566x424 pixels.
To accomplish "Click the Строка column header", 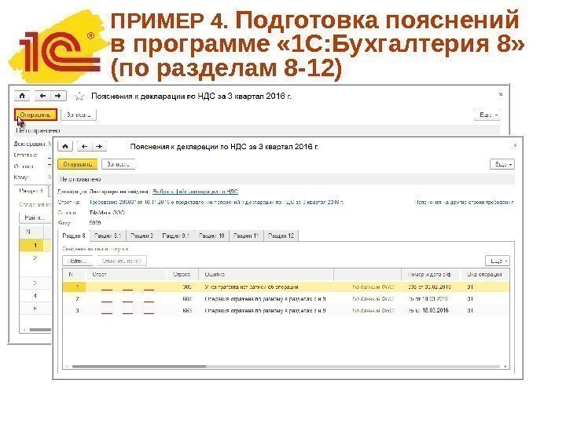I will pos(182,274).
